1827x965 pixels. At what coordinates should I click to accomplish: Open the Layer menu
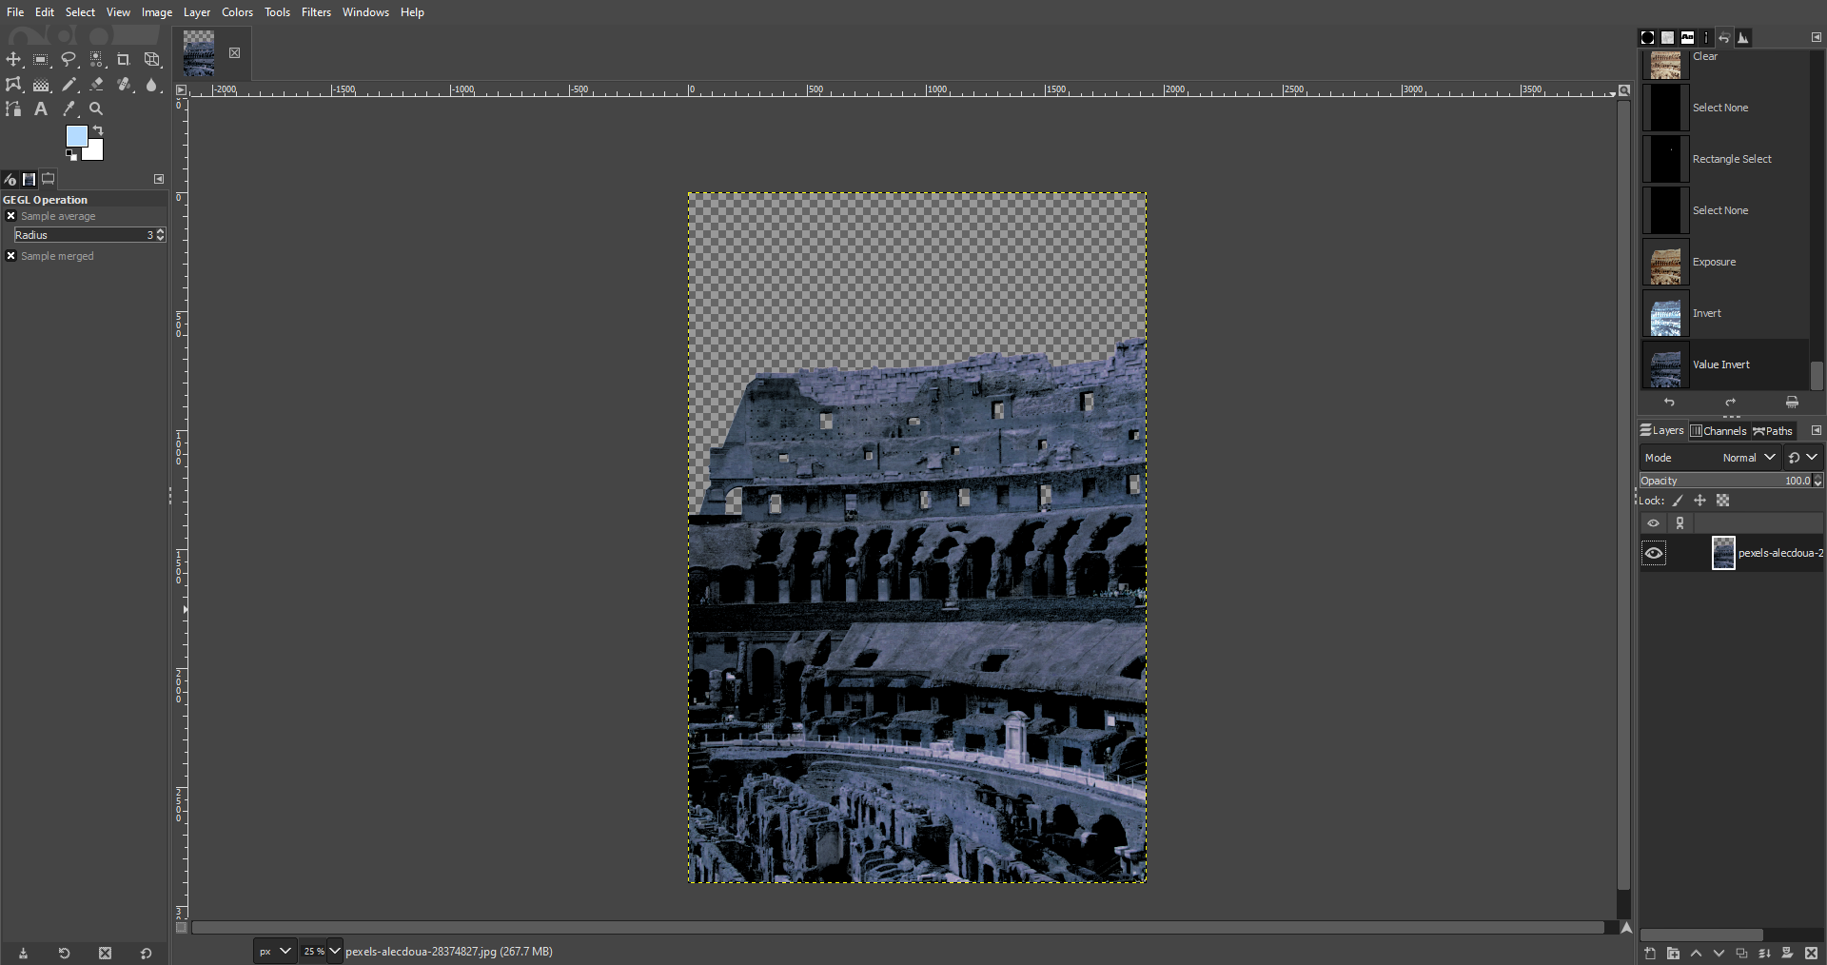[197, 12]
